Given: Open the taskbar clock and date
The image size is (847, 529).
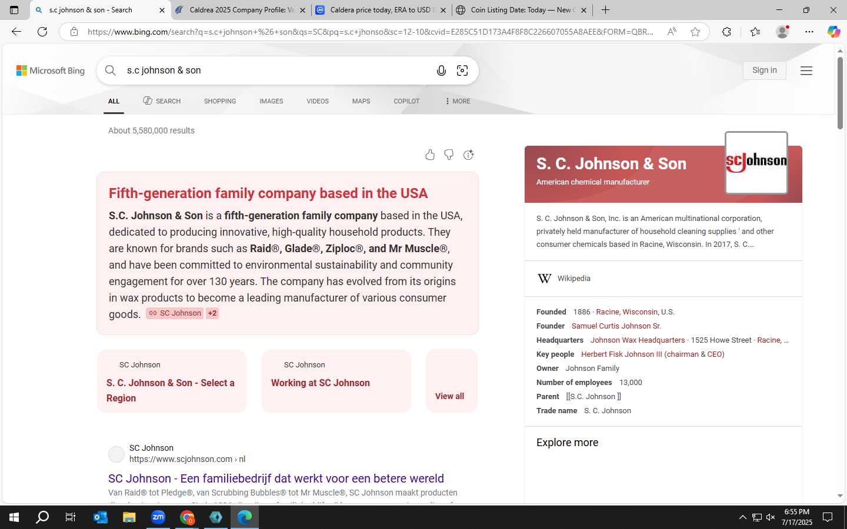Looking at the screenshot, I should click(797, 517).
